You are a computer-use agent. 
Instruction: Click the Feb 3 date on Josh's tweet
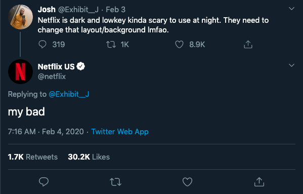[115, 10]
